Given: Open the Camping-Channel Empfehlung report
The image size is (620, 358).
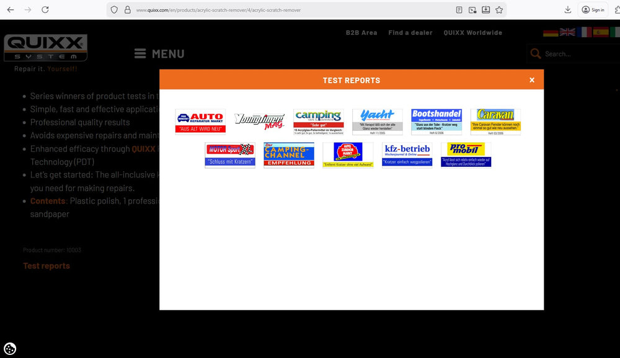Looking at the screenshot, I should pos(289,155).
